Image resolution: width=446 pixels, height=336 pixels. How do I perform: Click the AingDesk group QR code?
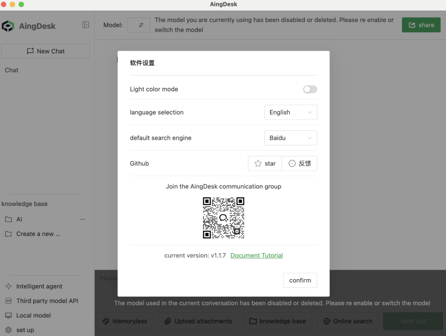[x=223, y=218]
